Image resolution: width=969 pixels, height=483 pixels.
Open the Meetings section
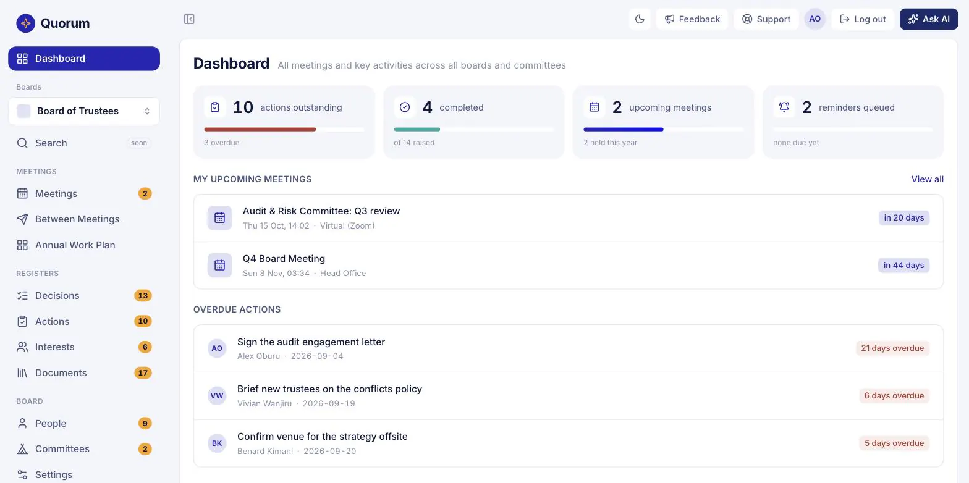coord(84,194)
